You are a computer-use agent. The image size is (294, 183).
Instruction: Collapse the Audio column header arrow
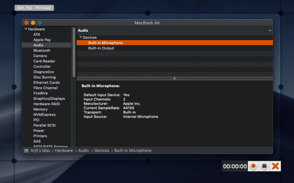pos(270,31)
